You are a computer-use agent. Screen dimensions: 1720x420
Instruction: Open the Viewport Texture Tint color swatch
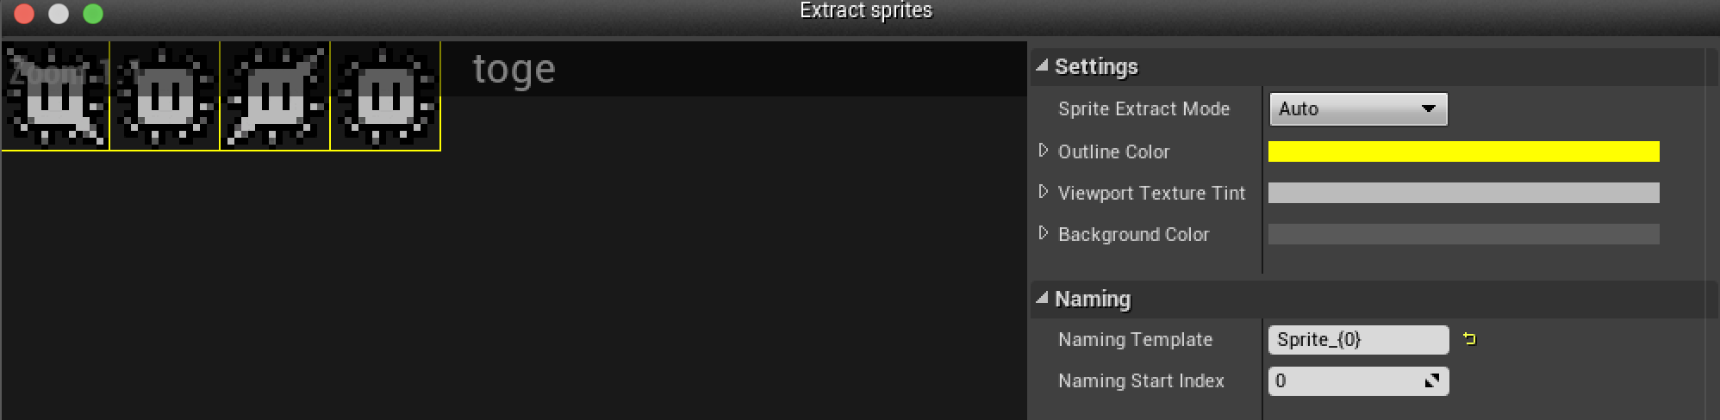[x=1463, y=193]
